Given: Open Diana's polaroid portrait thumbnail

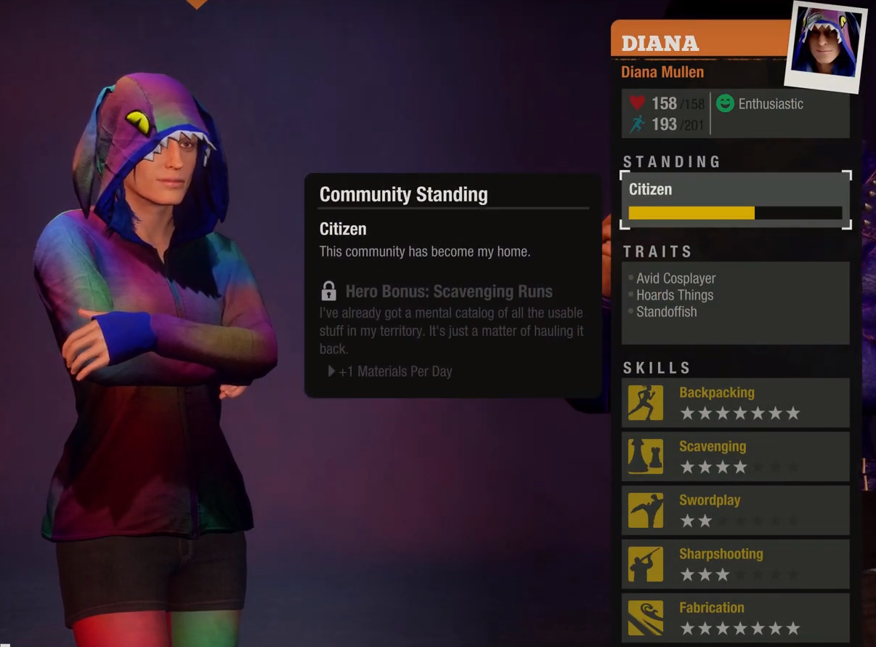Looking at the screenshot, I should tap(826, 47).
